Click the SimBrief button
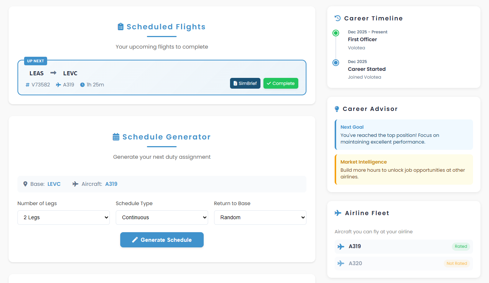This screenshot has height=283, width=489. pos(245,83)
